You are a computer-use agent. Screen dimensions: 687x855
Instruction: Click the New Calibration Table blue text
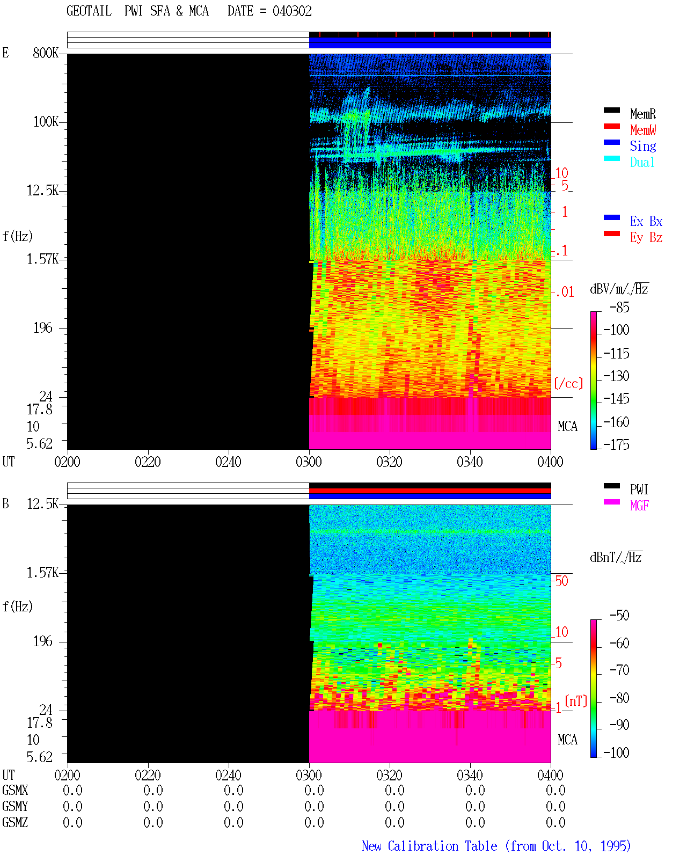tap(496, 846)
